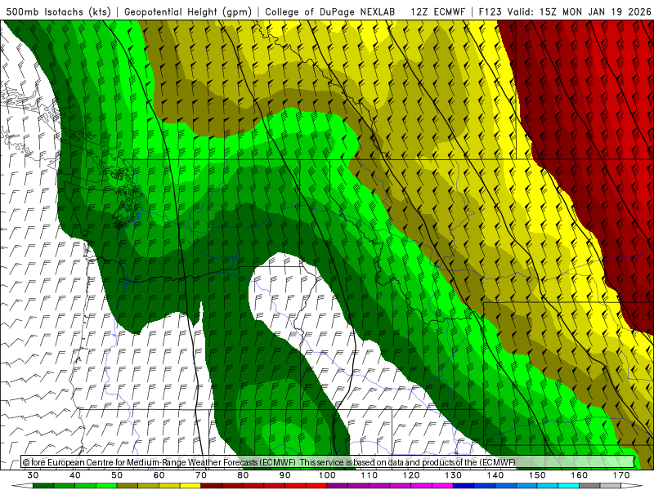
Task: Click the '30' label on the color scale
Action: click(x=33, y=475)
